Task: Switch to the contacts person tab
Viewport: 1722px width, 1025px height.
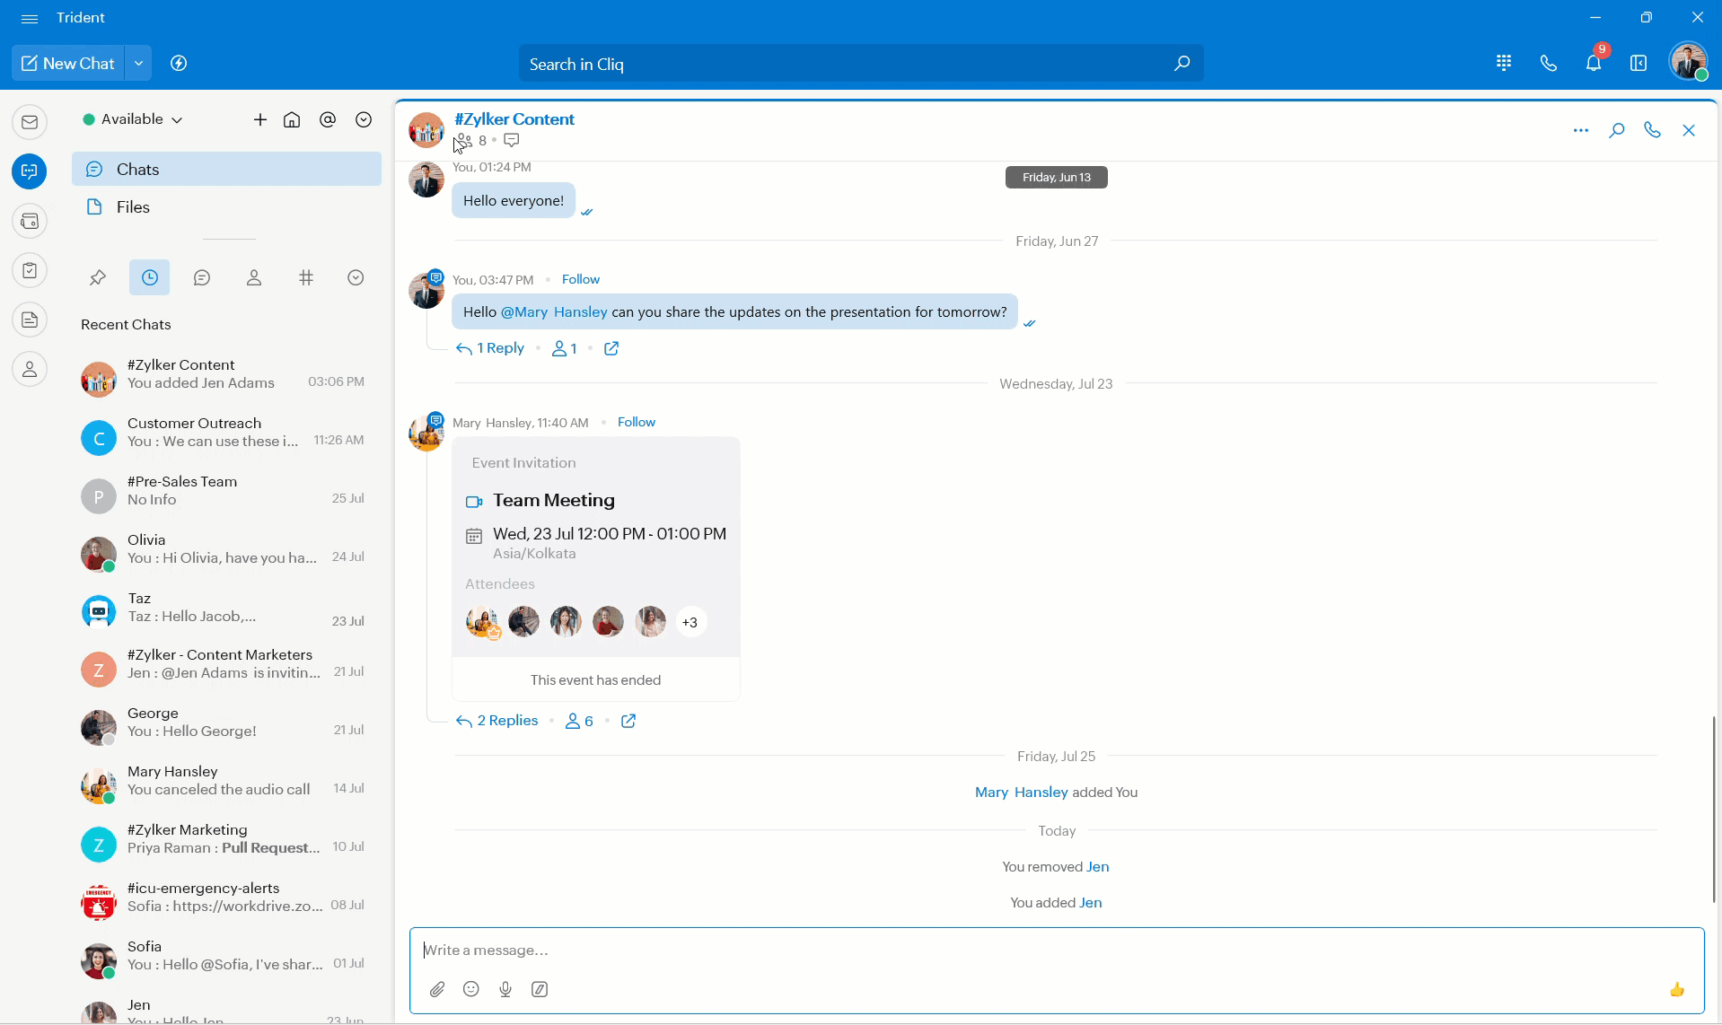Action: (254, 278)
